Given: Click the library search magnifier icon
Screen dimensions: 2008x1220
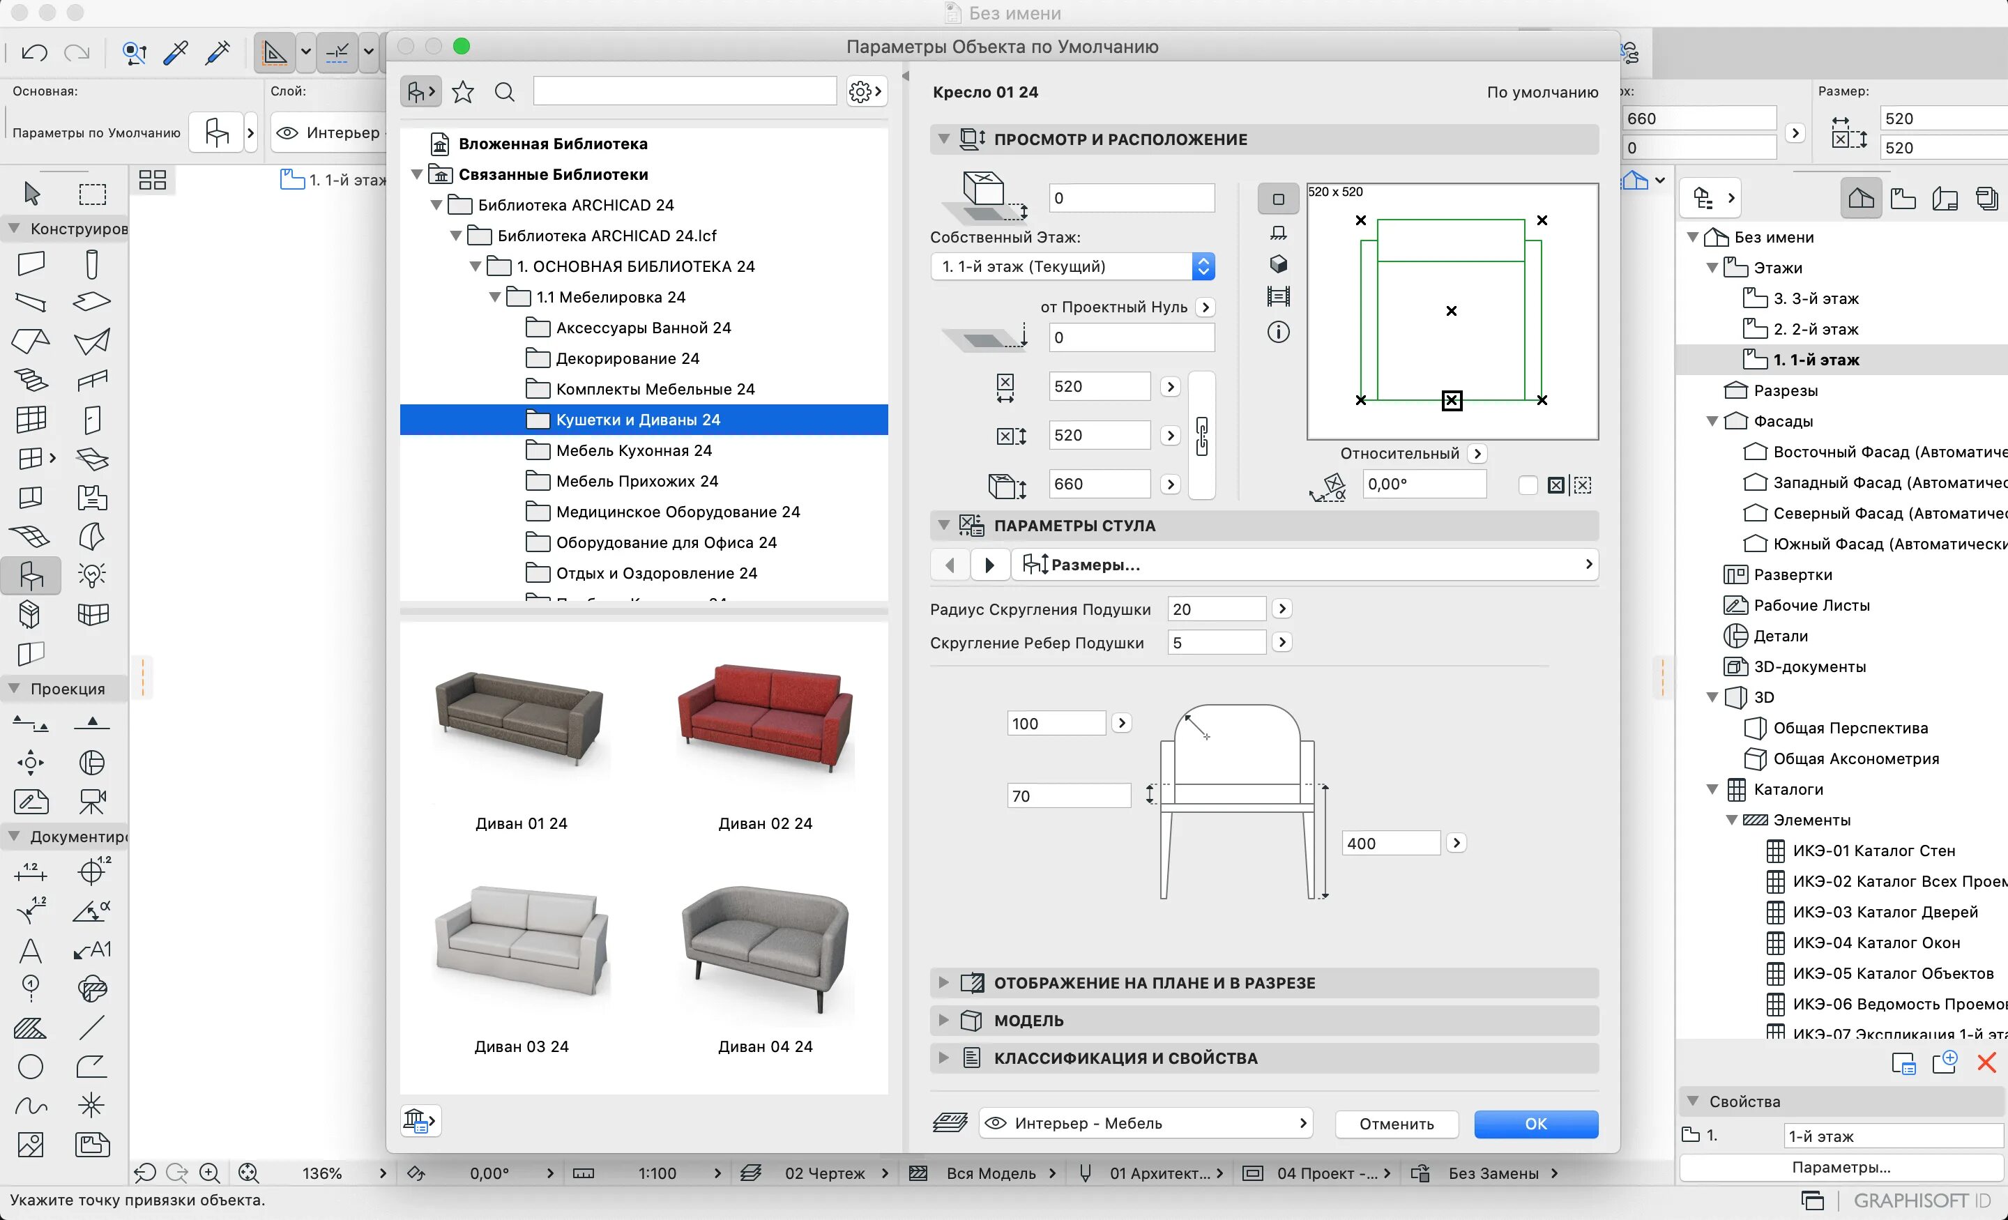Looking at the screenshot, I should click(505, 91).
